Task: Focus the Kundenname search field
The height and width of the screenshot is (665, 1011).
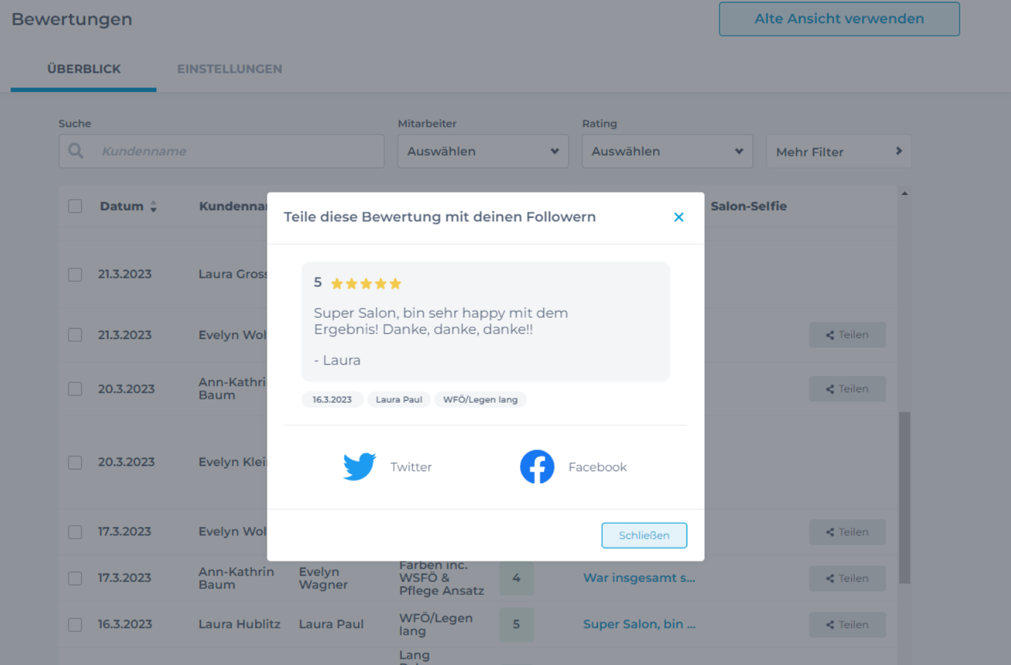Action: pyautogui.click(x=222, y=151)
